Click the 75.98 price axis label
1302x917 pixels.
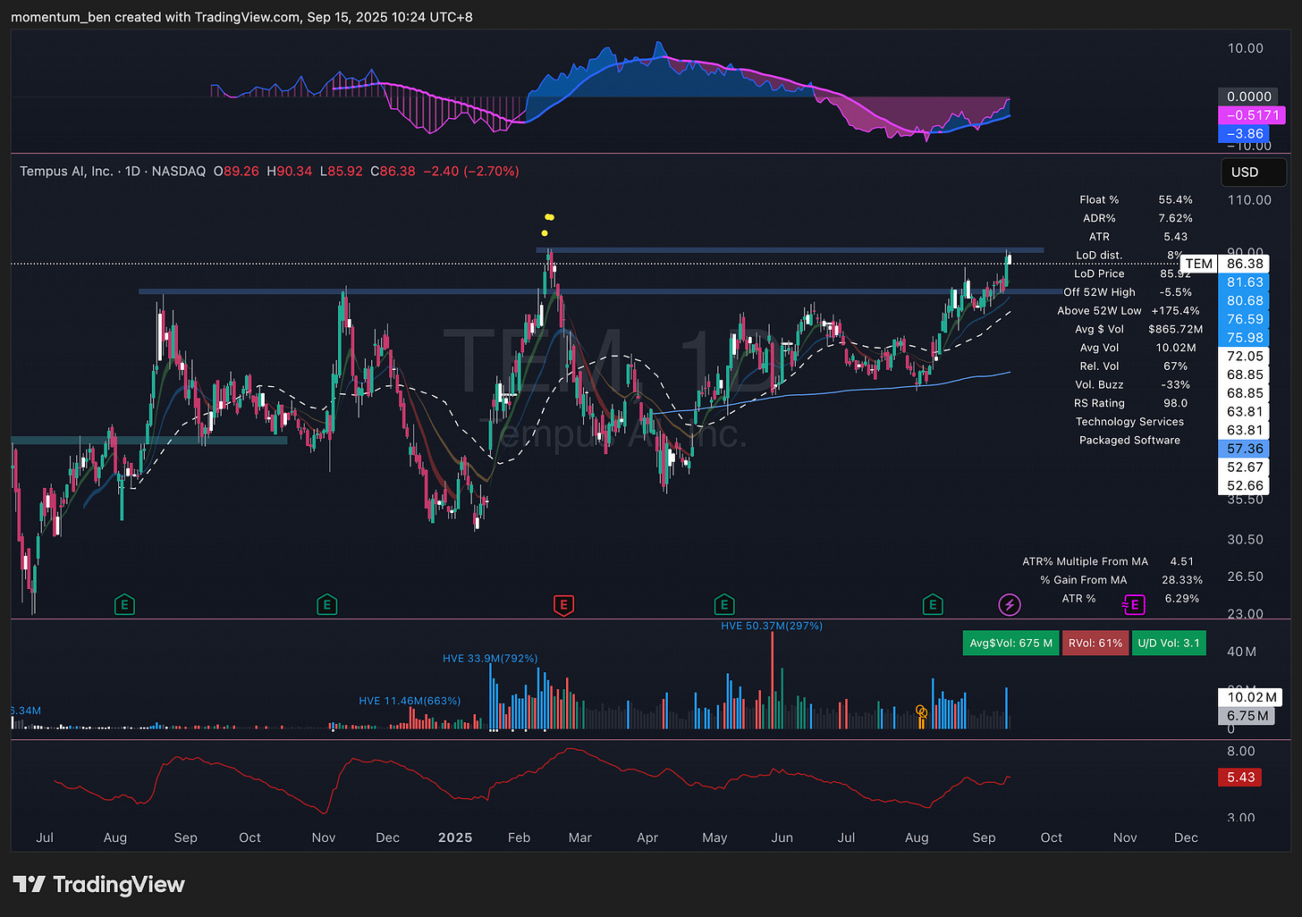click(x=1244, y=338)
